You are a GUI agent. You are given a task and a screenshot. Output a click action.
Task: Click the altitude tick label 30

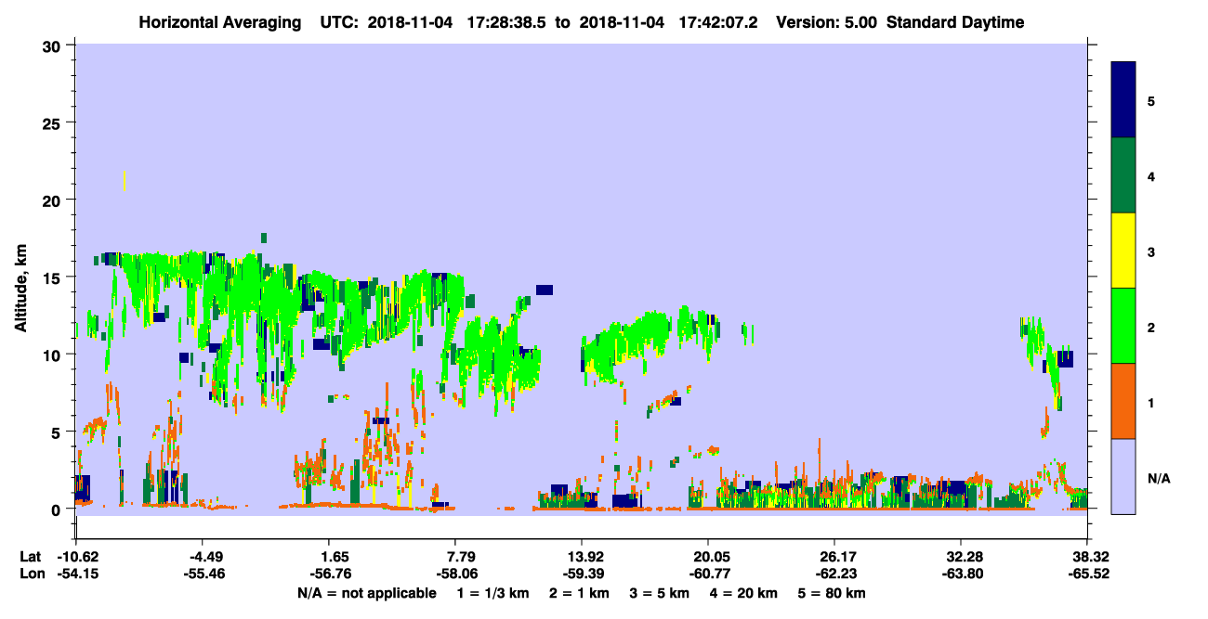coord(54,45)
